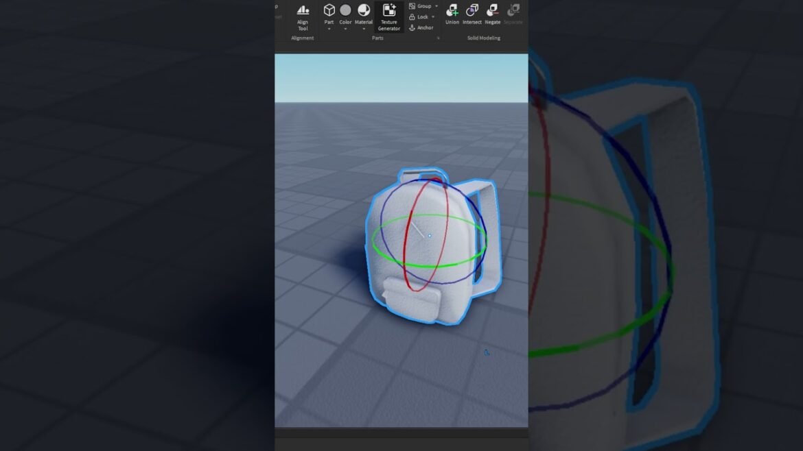Viewport: 803px width, 451px height.
Task: Apply Union to selected parts
Action: tap(452, 14)
